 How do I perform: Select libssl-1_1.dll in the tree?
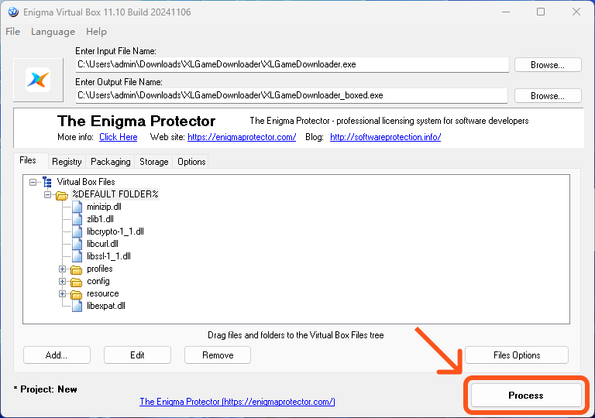click(x=108, y=256)
